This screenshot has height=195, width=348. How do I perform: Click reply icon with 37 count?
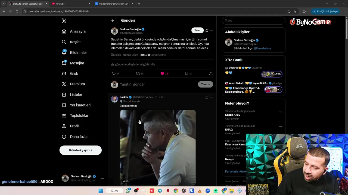tap(115, 73)
